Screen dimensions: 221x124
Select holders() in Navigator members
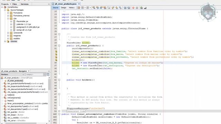point(11,95)
